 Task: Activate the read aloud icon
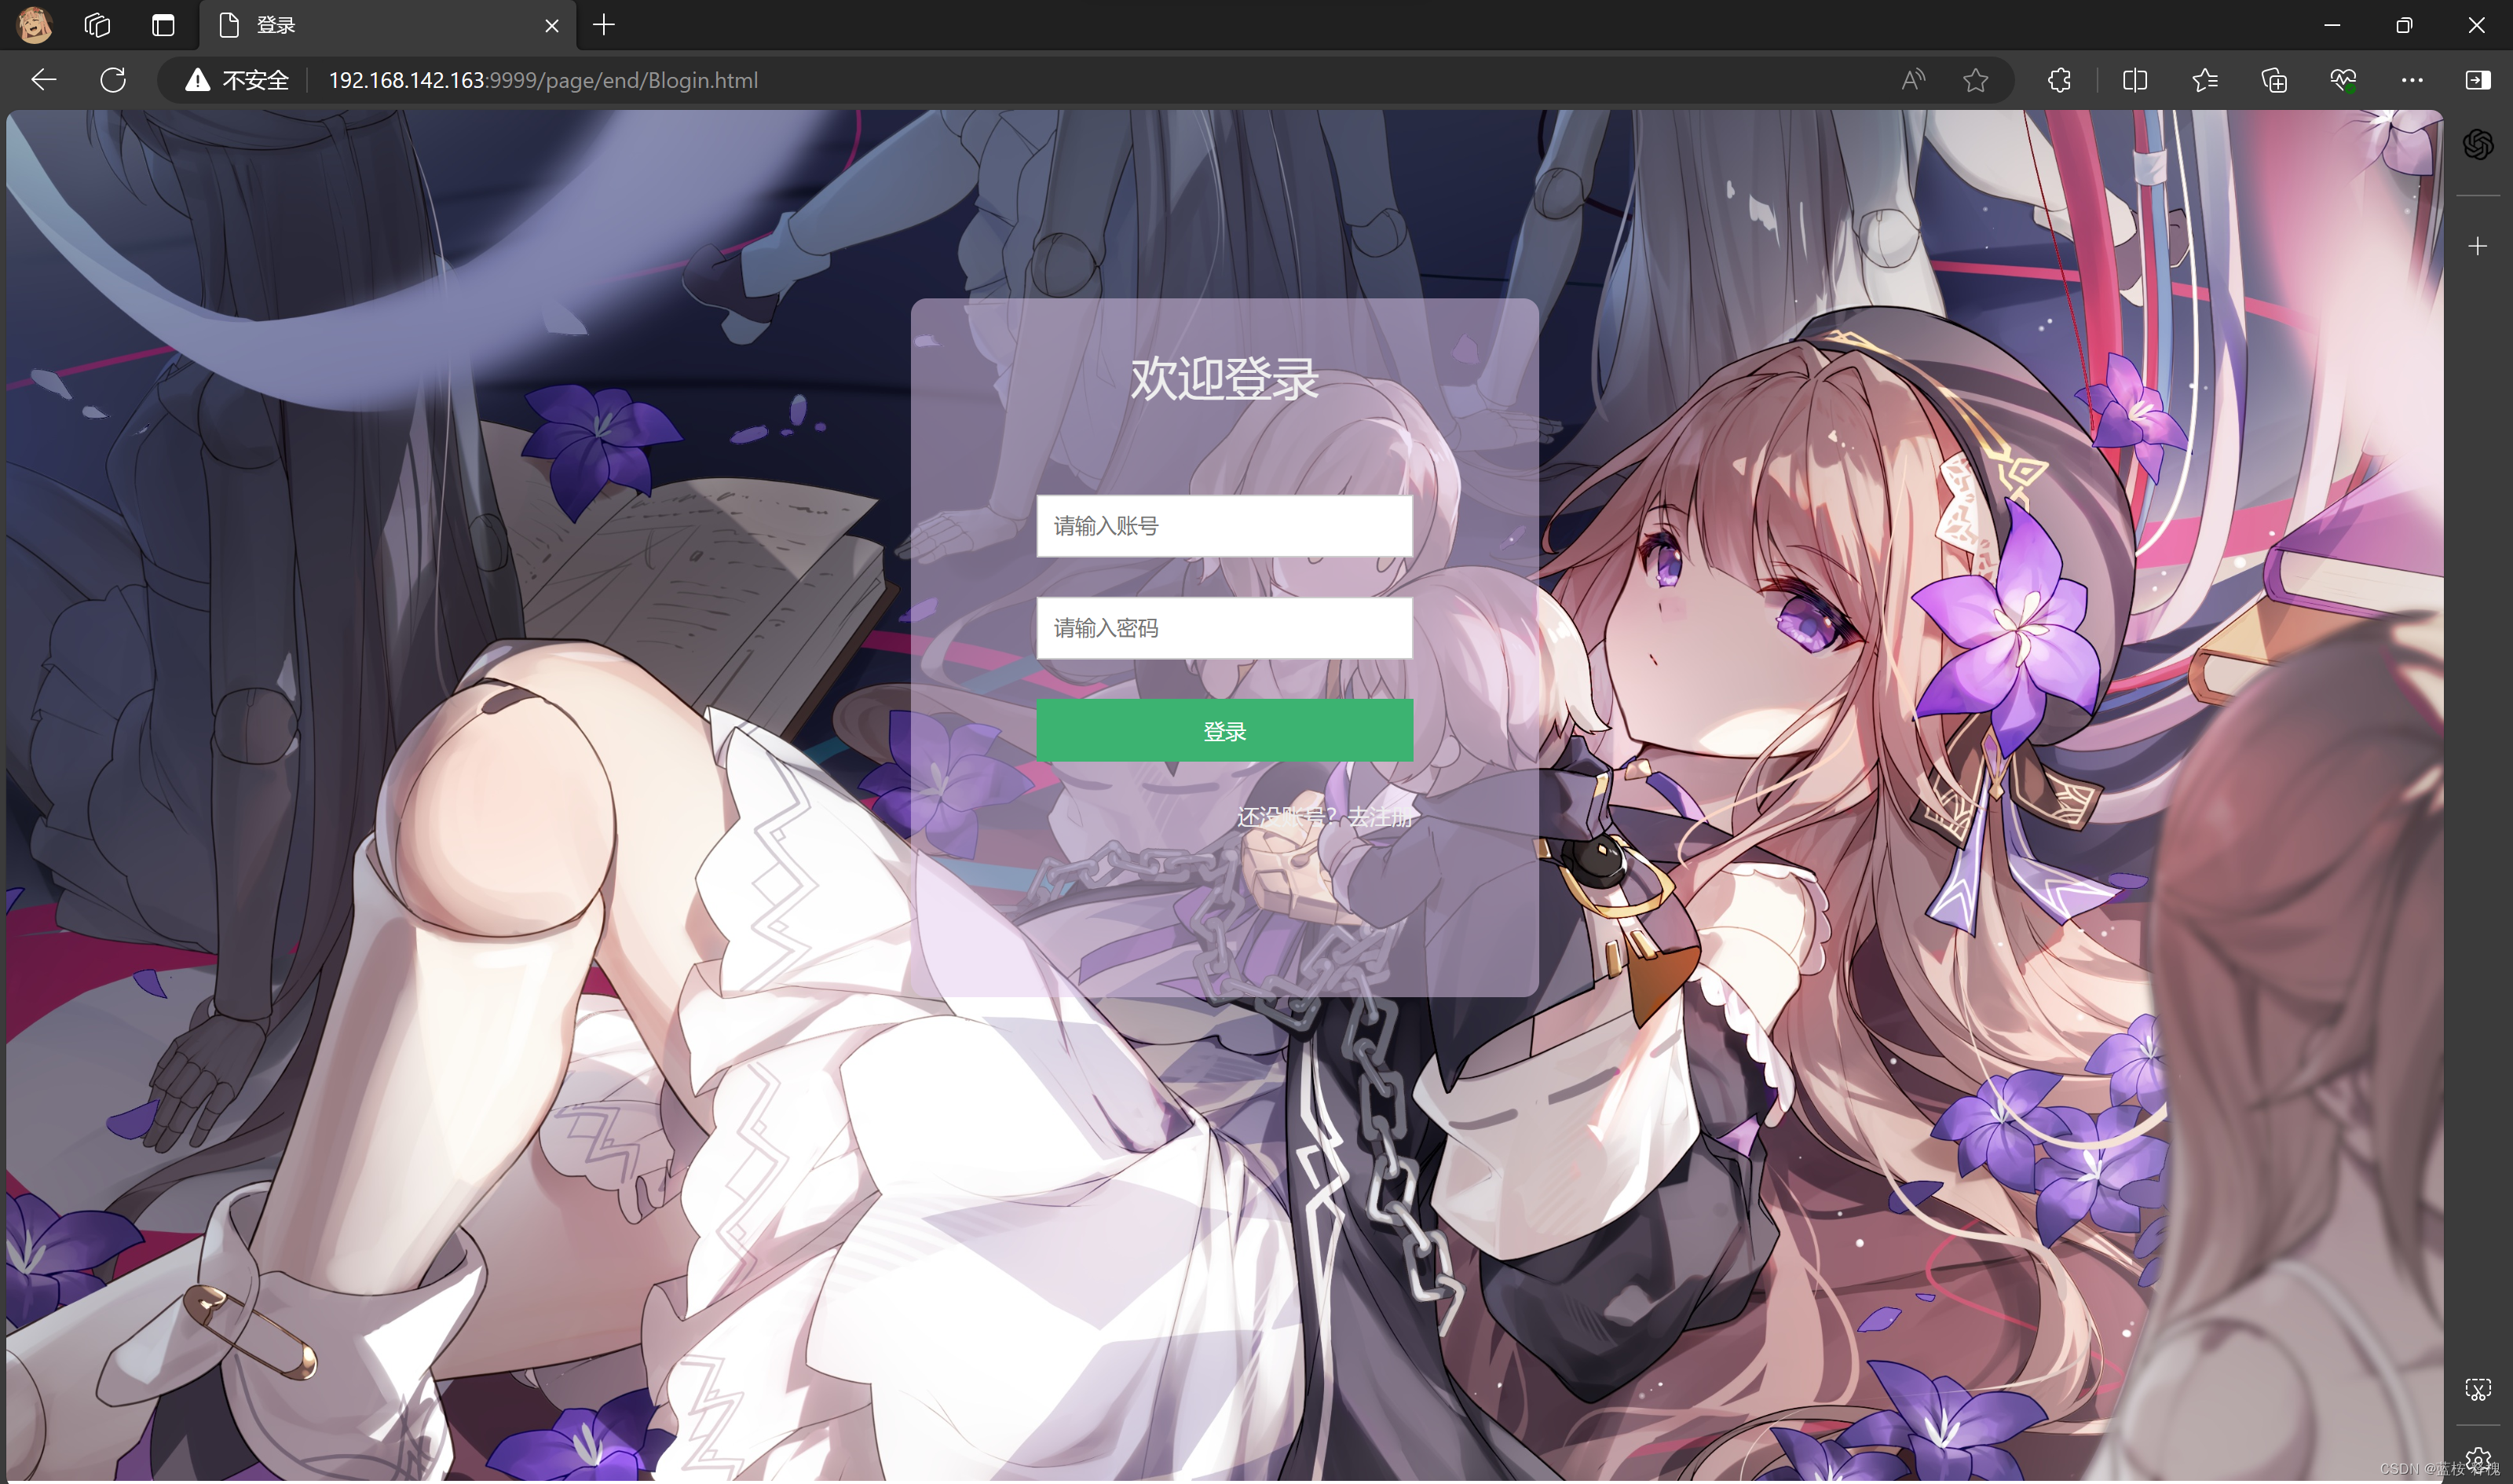tap(1913, 80)
